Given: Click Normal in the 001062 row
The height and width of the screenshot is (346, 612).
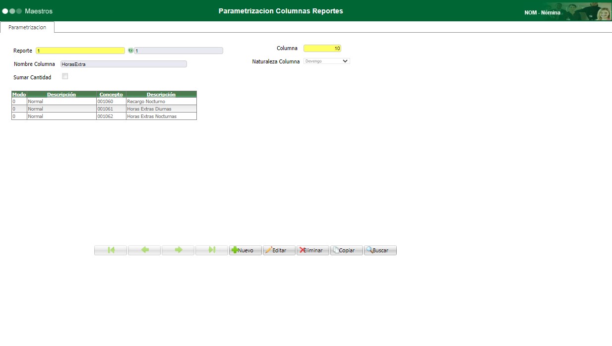Looking at the screenshot, I should pos(35,116).
